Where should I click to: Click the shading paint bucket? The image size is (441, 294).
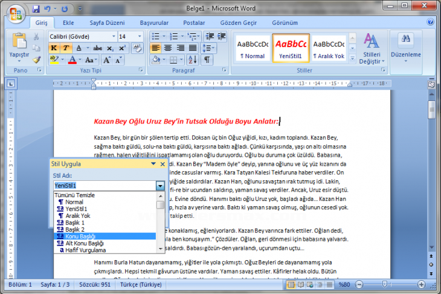click(x=156, y=60)
